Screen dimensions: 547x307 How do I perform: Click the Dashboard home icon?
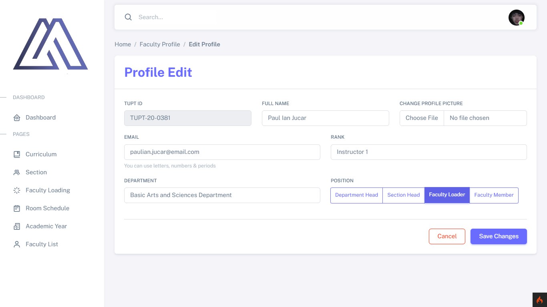tap(17, 118)
